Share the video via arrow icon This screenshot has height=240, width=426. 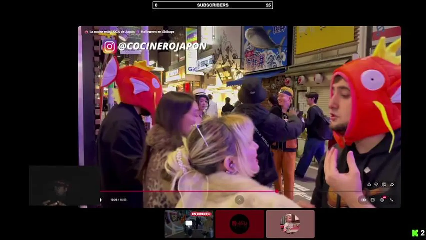[392, 185]
